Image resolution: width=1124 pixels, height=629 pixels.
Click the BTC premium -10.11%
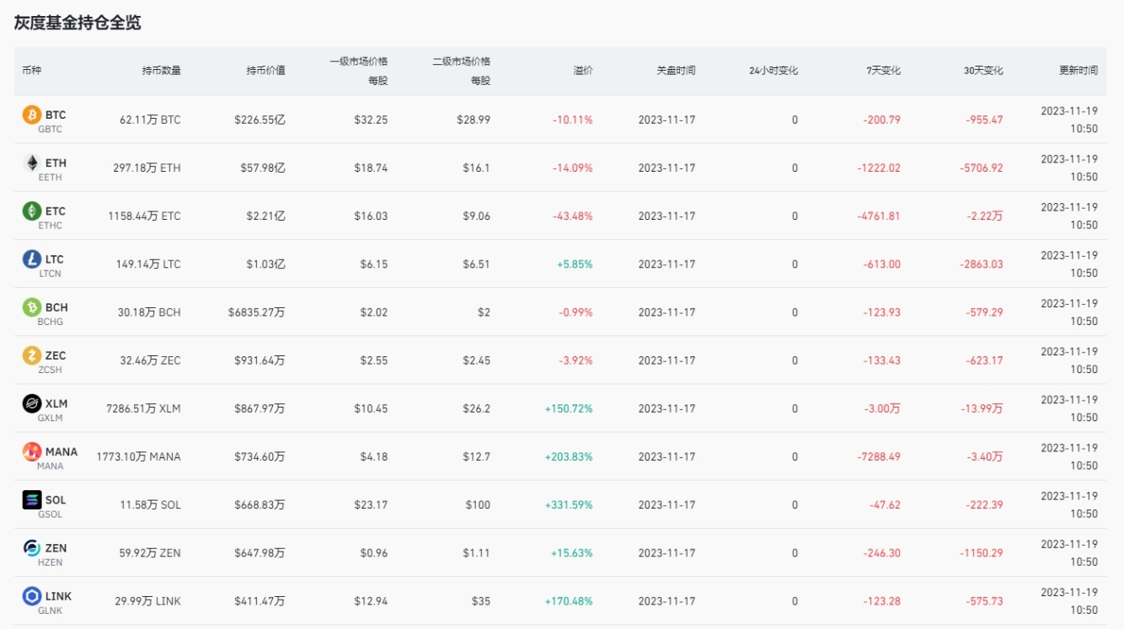[x=573, y=120]
